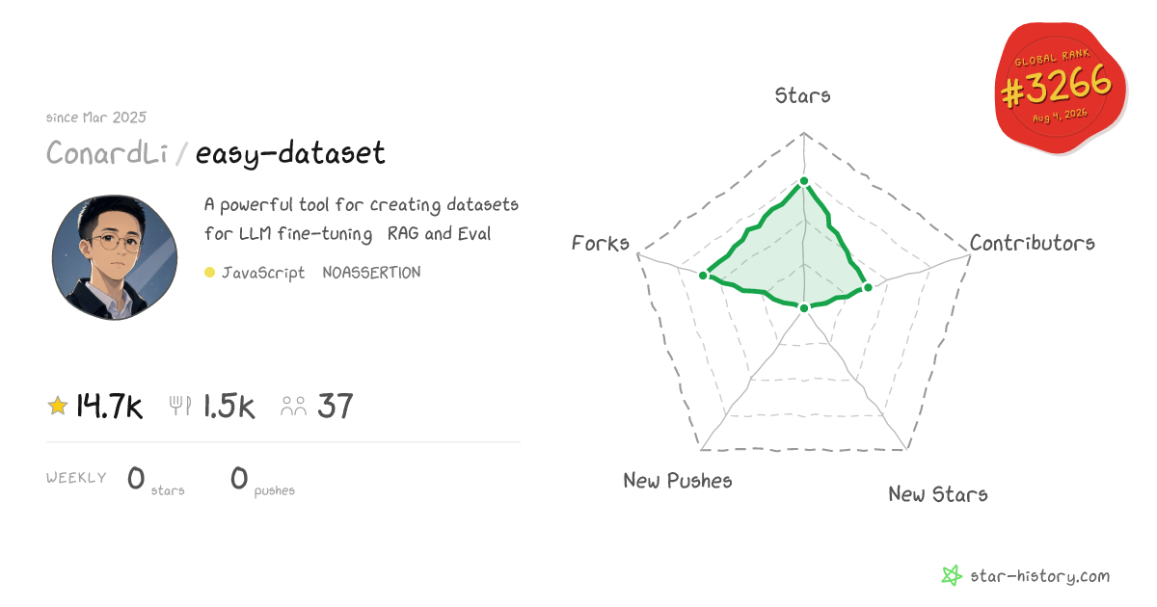
Task: Click the green star-history logo icon
Action: [x=952, y=576]
